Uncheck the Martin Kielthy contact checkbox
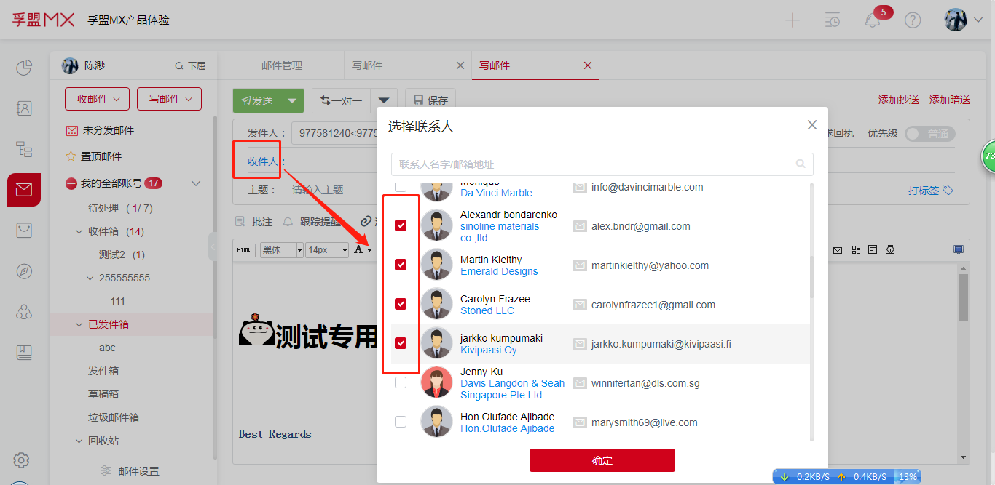This screenshot has height=485, width=995. click(401, 265)
